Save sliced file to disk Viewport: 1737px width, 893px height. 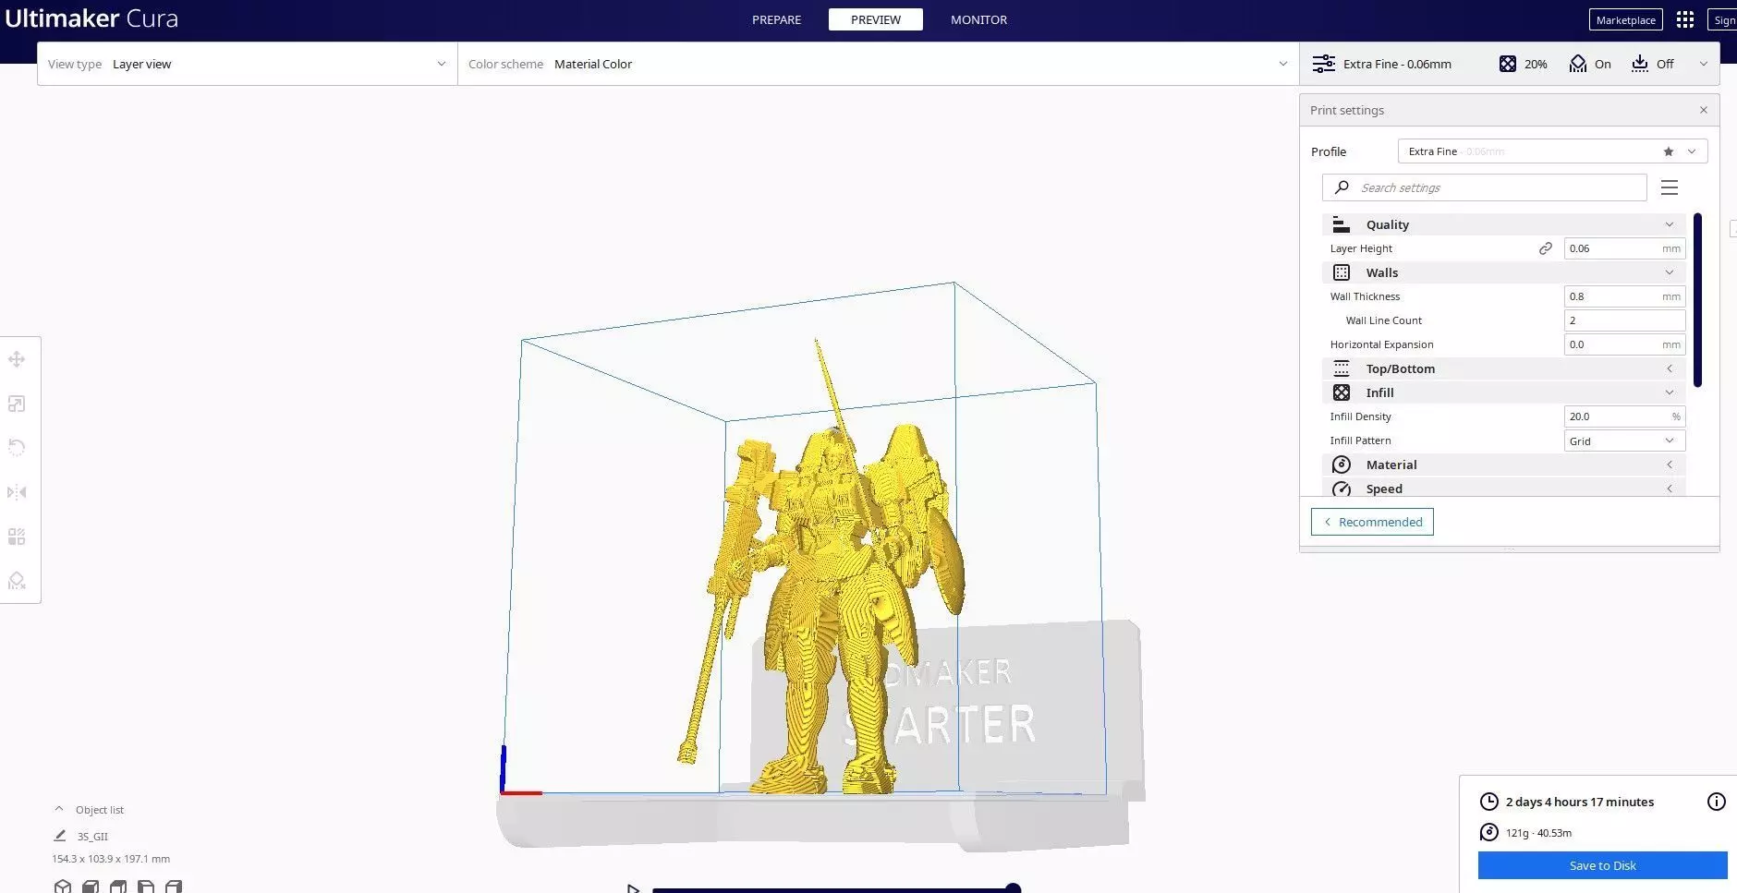(x=1602, y=865)
